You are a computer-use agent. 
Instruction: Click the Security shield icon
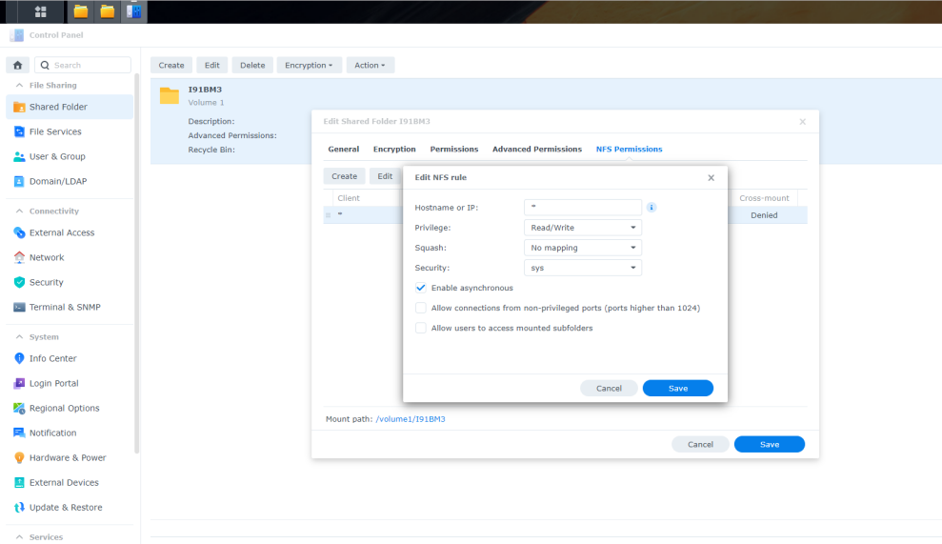[x=19, y=282]
